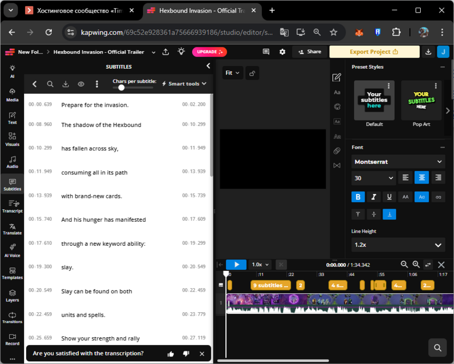The width and height of the screenshot is (454, 364).
Task: Zoom out of the timeline
Action: coord(404,264)
